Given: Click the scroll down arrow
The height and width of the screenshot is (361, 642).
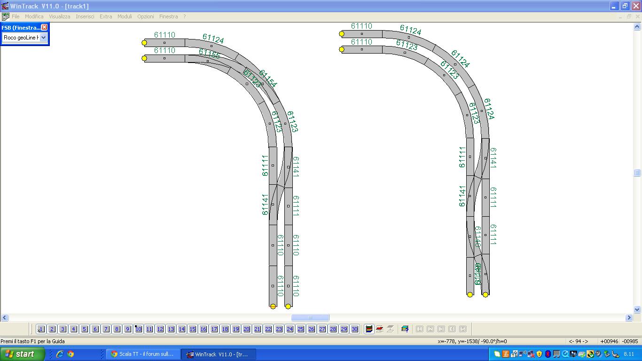Looking at the screenshot, I should (x=637, y=310).
